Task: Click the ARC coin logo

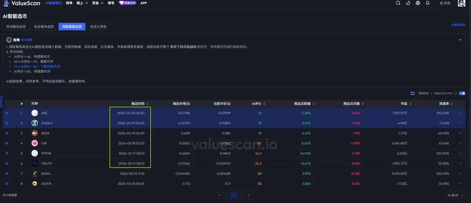Action: pos(35,113)
